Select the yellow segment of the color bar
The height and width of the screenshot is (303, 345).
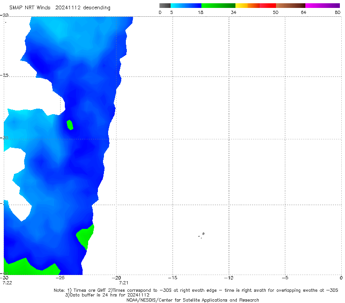tap(241, 6)
